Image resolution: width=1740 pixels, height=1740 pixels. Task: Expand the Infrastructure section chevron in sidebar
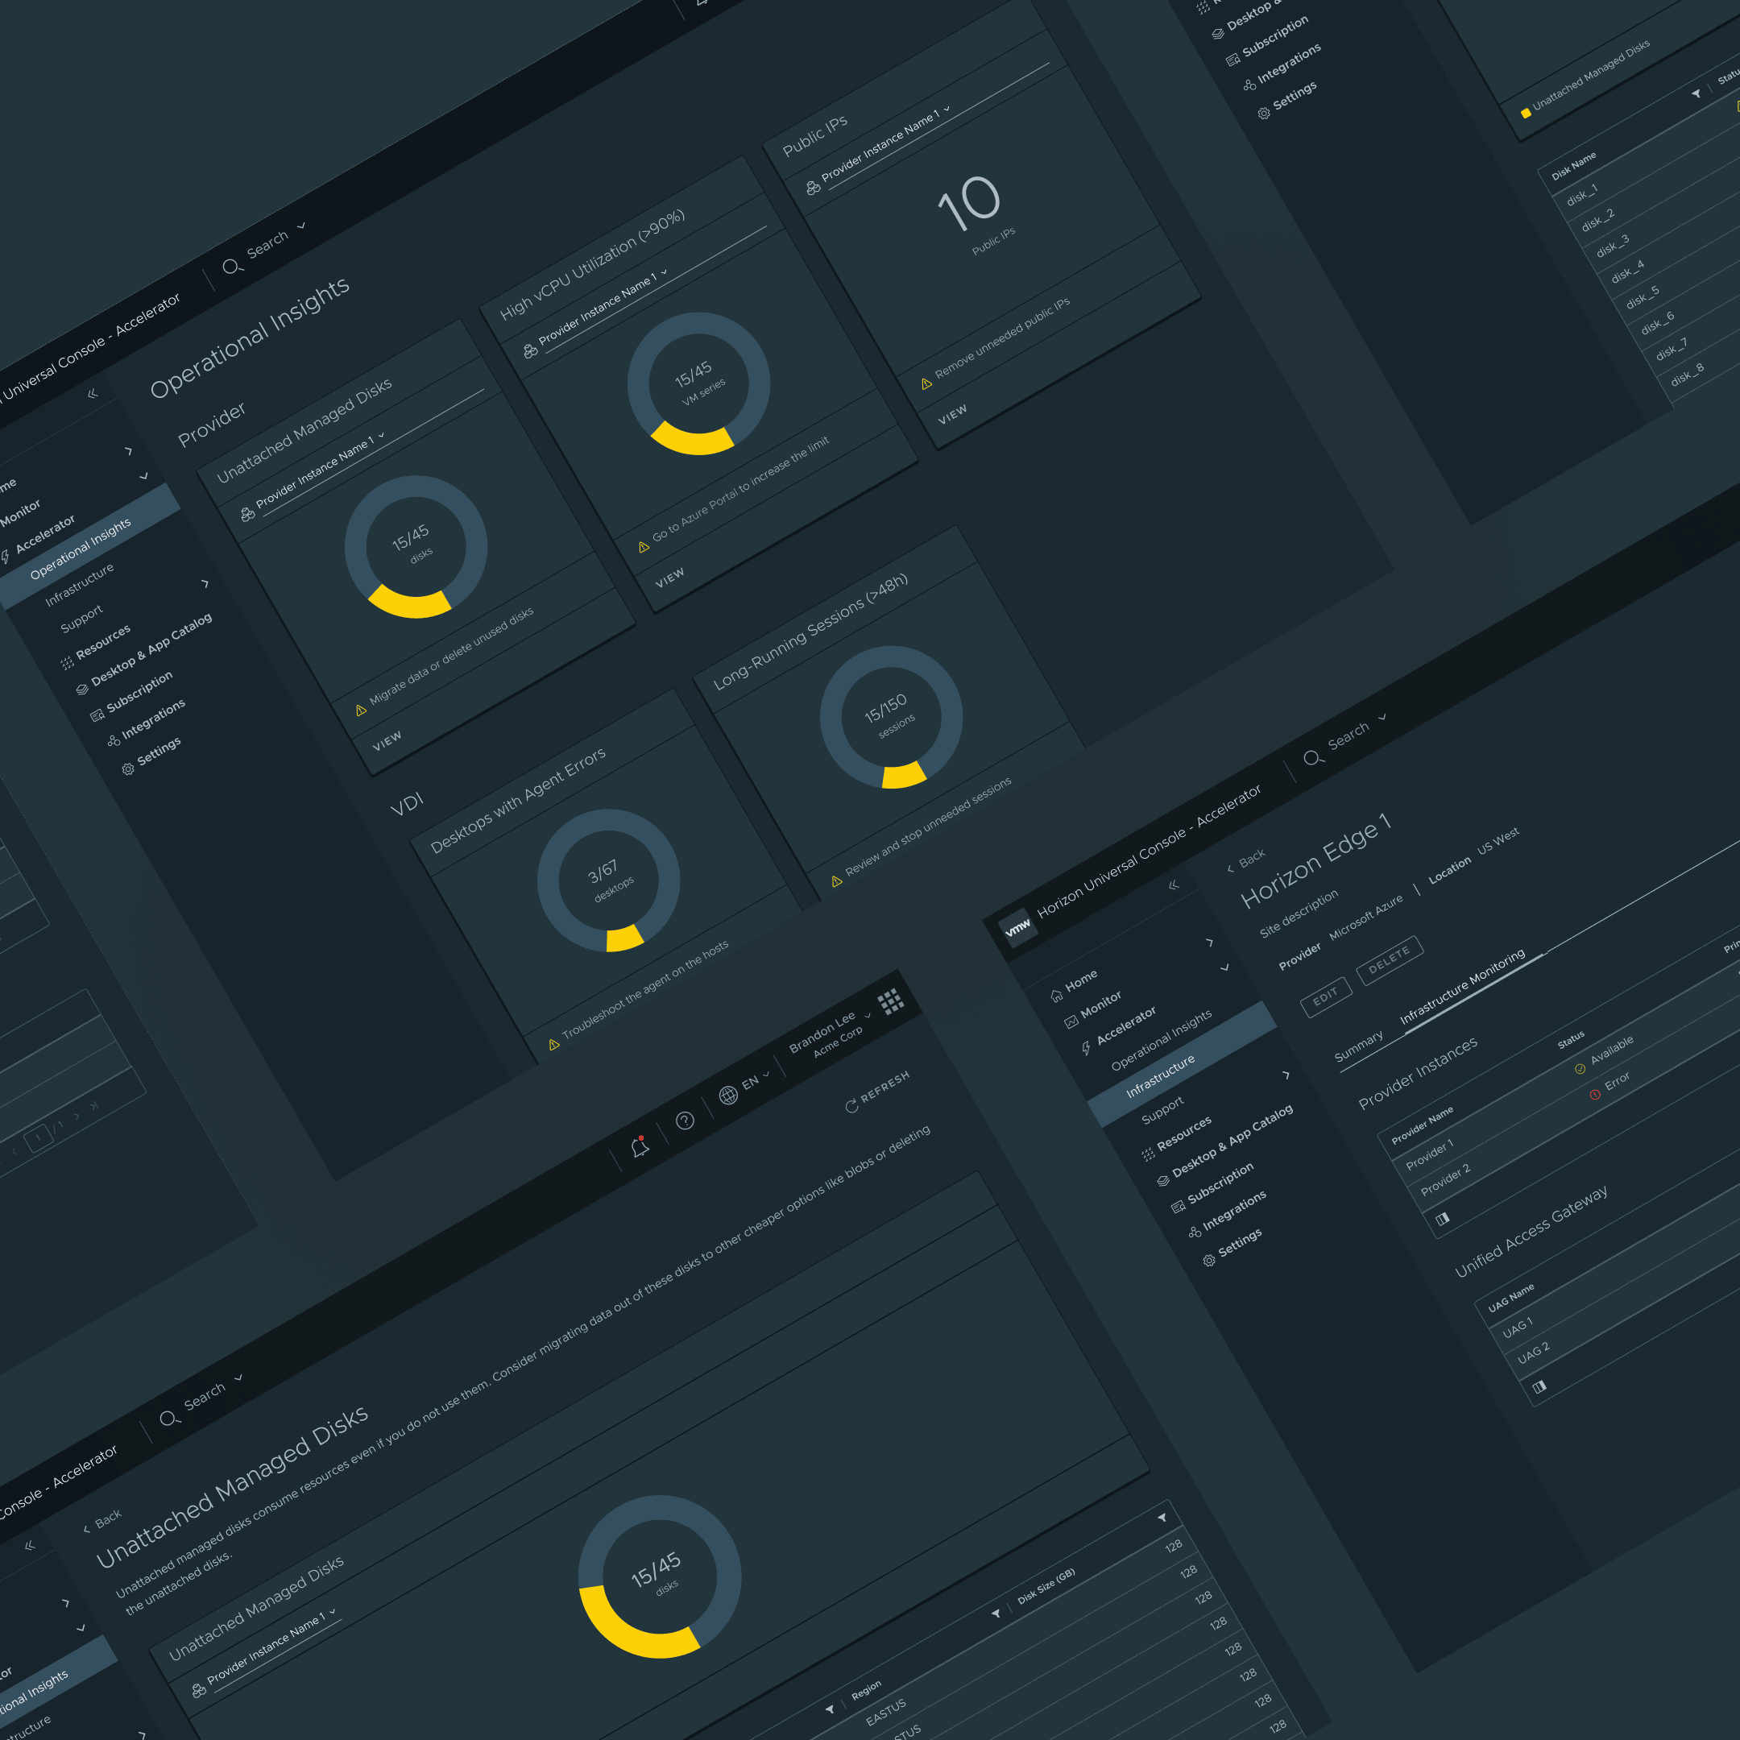[205, 583]
